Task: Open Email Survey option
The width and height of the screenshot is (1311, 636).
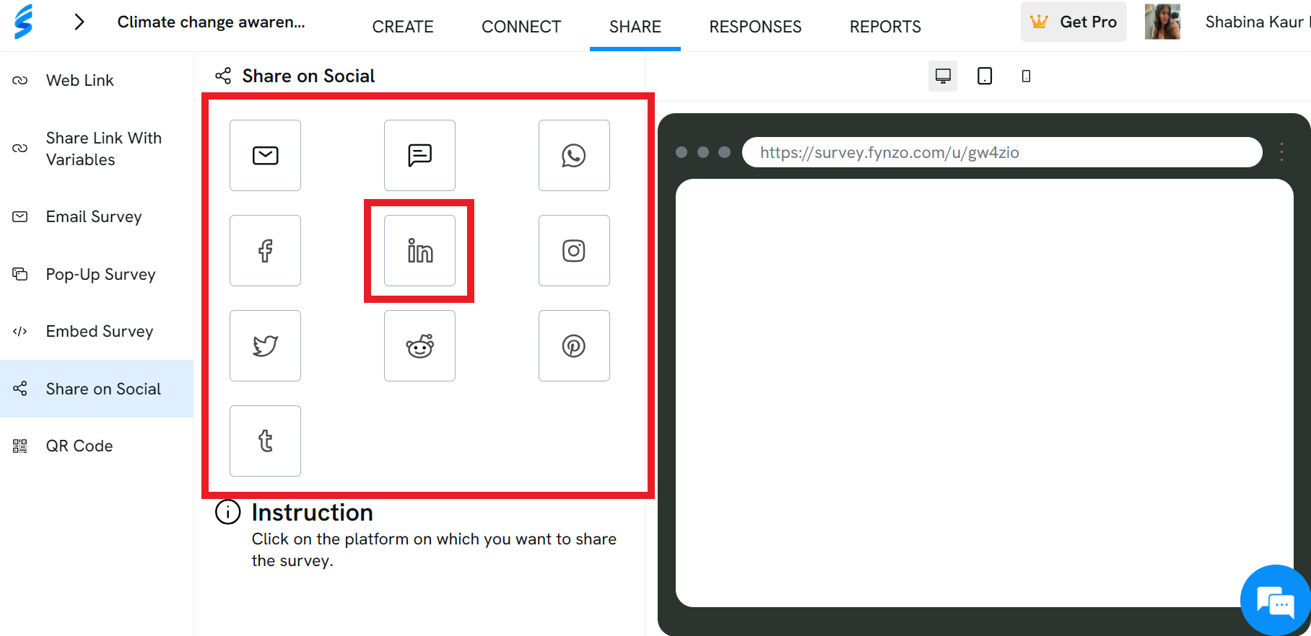Action: click(x=97, y=216)
